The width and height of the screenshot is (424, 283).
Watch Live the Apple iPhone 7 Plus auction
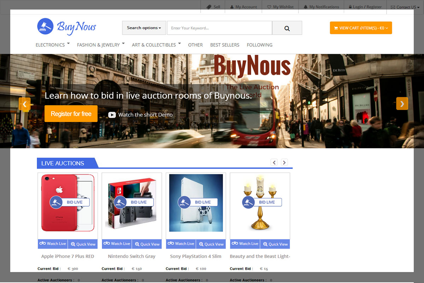point(53,244)
